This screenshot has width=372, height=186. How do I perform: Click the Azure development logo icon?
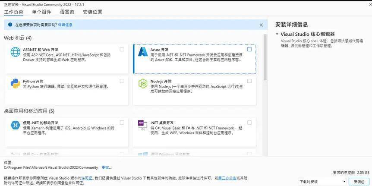click(143, 52)
